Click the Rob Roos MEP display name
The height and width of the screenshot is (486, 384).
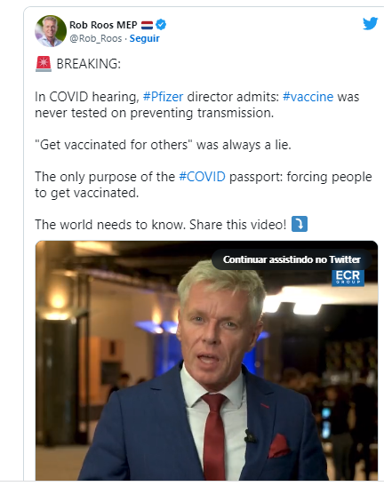click(x=103, y=25)
